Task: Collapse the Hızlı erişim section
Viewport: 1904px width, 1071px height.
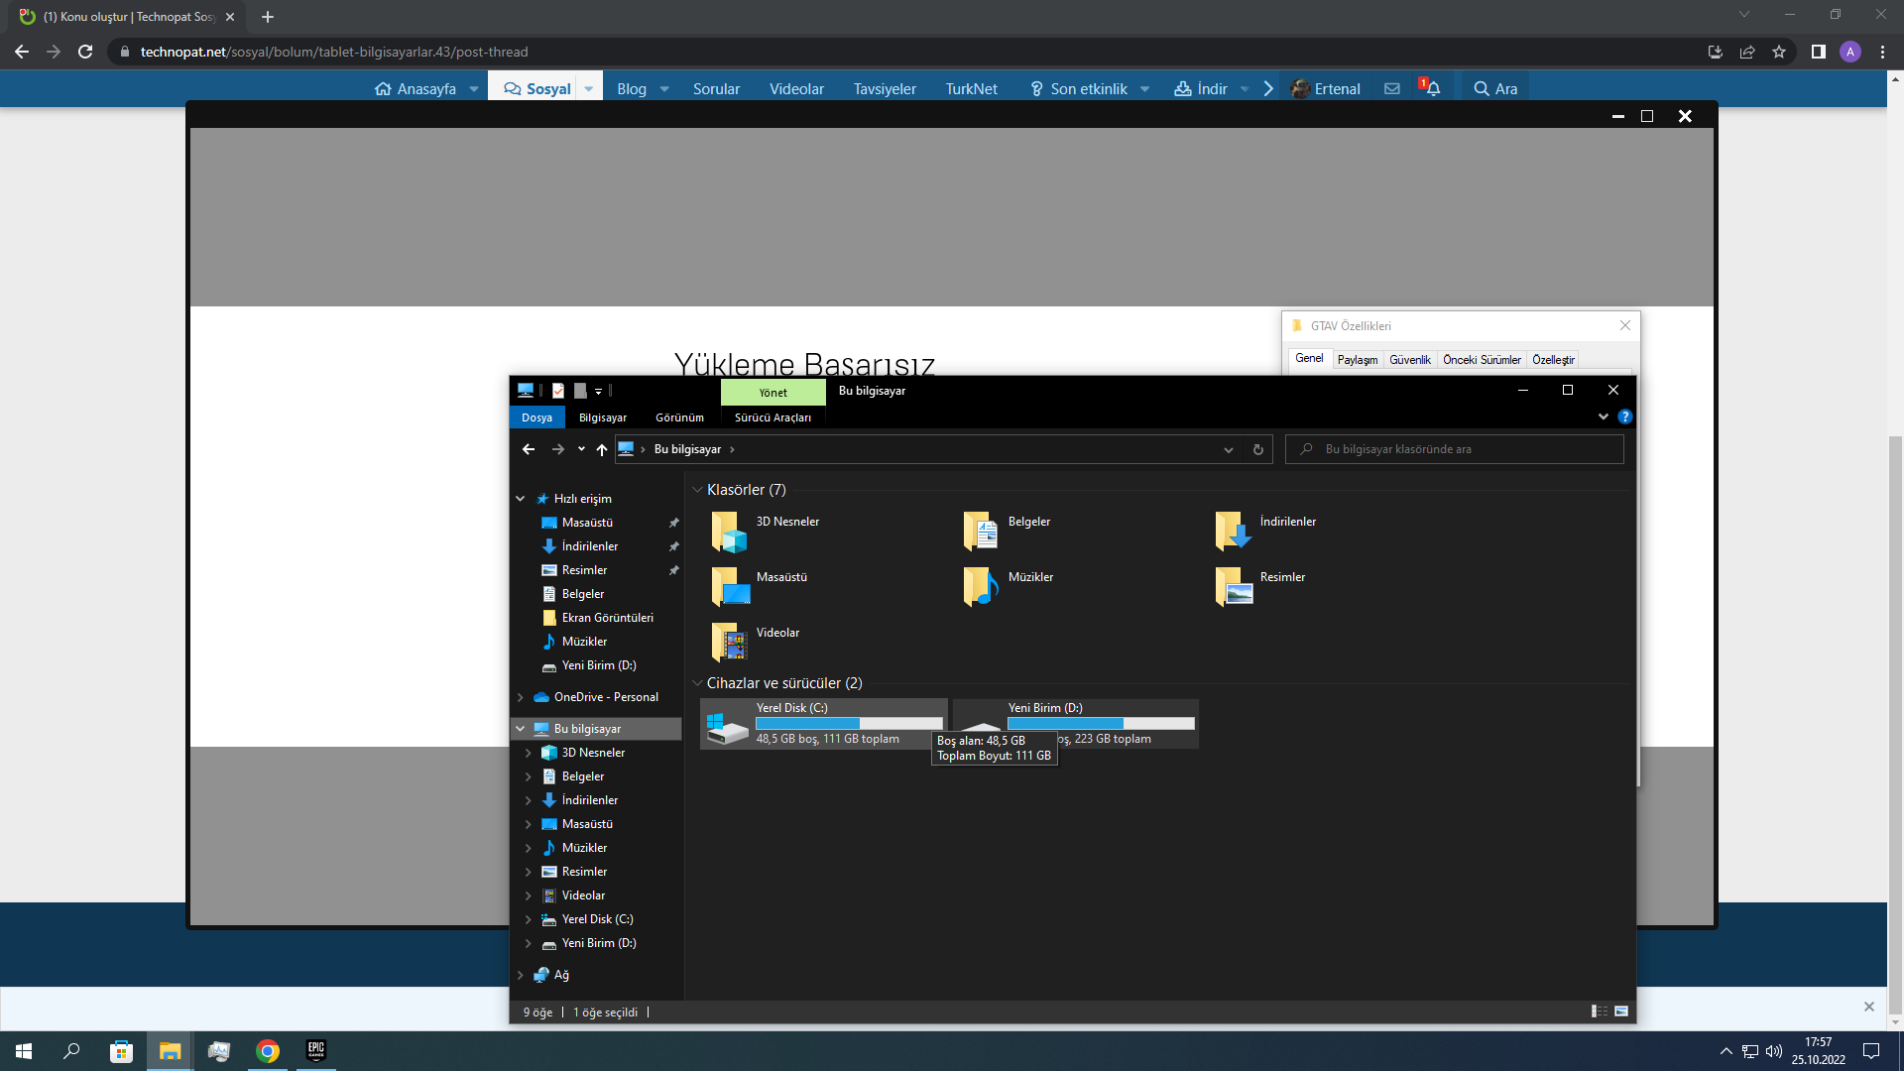Action: pos(521,499)
